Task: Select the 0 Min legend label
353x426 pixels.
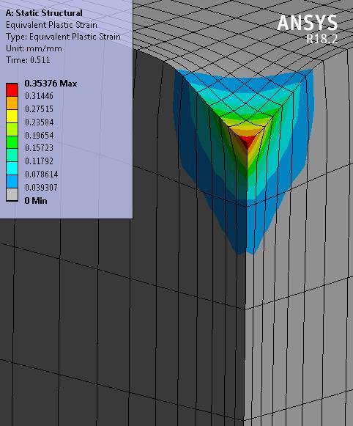Action: point(36,201)
